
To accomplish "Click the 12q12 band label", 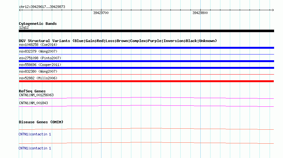I will 24,27.
